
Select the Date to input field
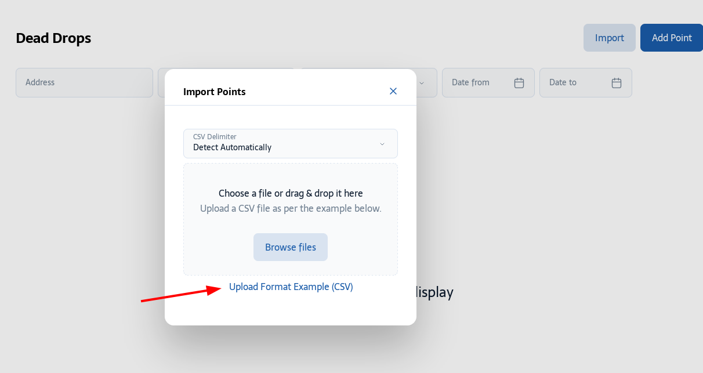(586, 82)
